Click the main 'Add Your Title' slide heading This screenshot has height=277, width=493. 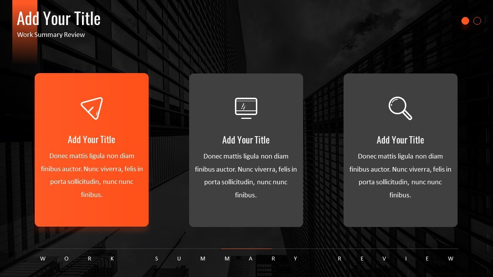coord(59,18)
